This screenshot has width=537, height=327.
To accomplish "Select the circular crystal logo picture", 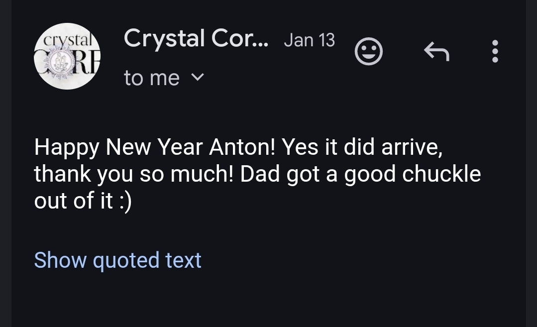I will click(67, 56).
